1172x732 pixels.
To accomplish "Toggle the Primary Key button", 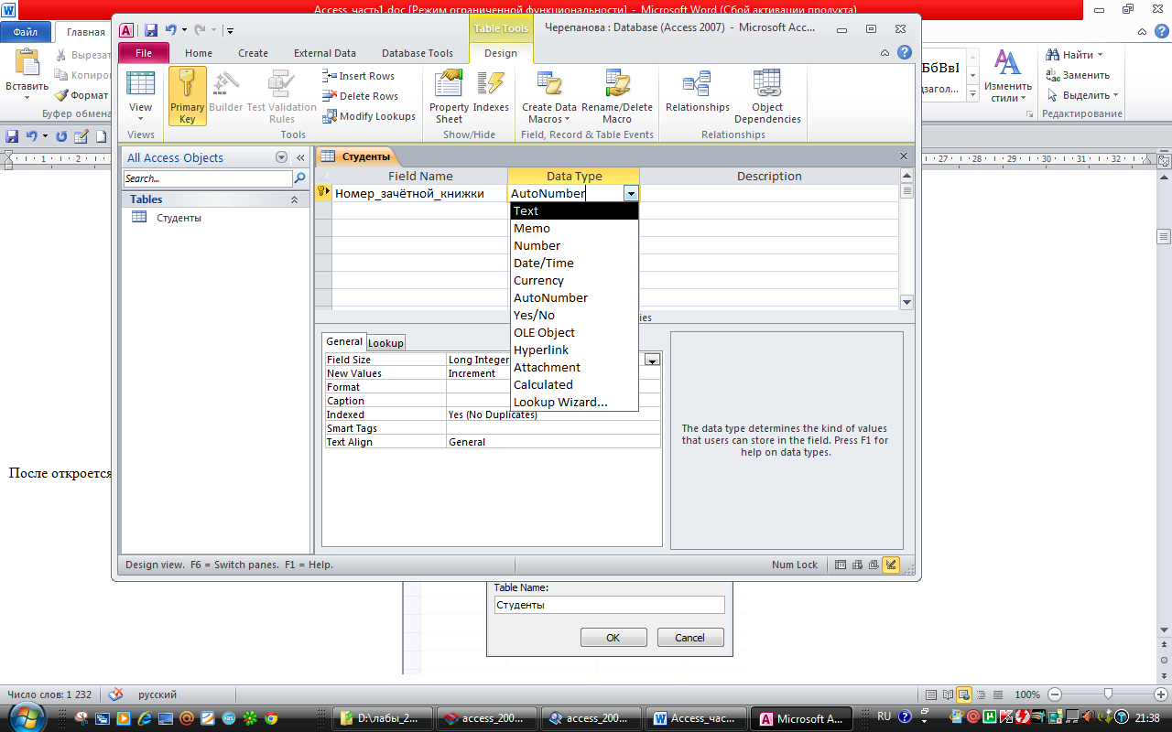I will [x=187, y=96].
